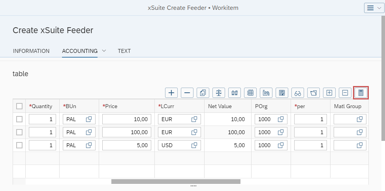Viewport: 385px width, 191px height.
Task: Click the houses toolbar icon
Action: 235,93
